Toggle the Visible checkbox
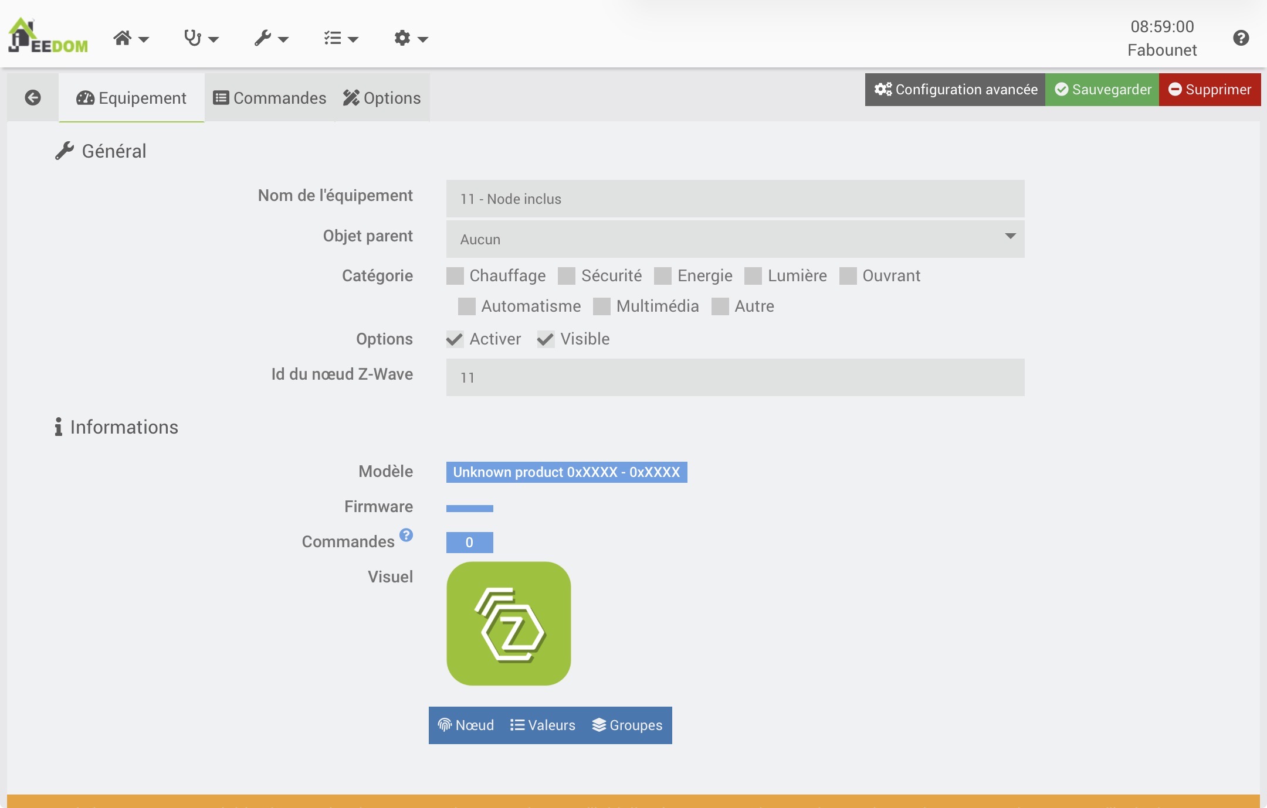Image resolution: width=1267 pixels, height=808 pixels. coord(546,339)
